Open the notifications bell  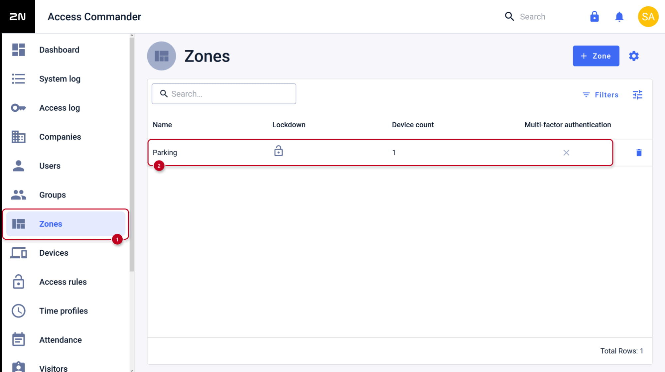coord(619,17)
